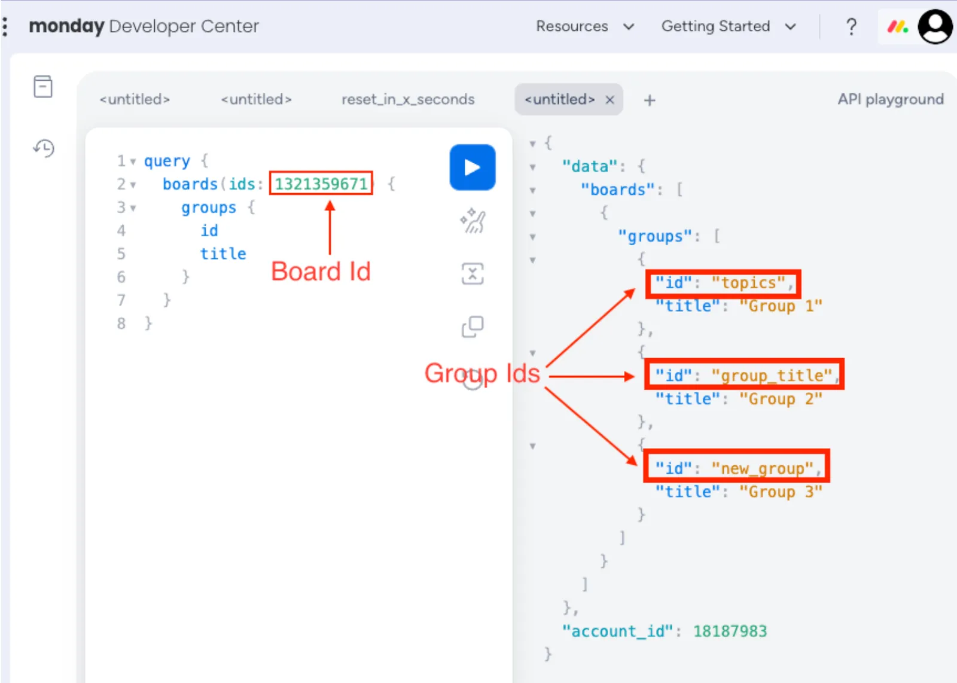Click the account_id value 18187983
Image resolution: width=957 pixels, height=683 pixels.
[730, 631]
